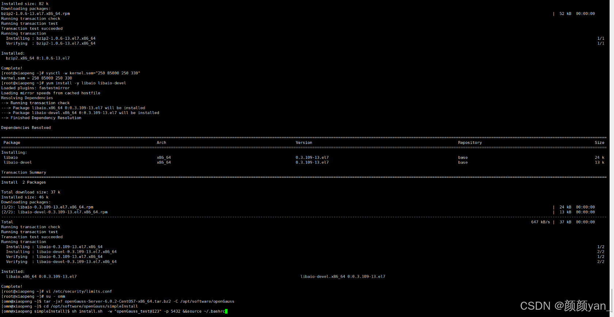
Task: Click the version 0.3.109-13.el7 cell of libaio row
Action: [312, 158]
